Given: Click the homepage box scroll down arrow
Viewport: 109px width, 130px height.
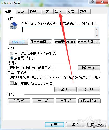Looking at the screenshot, I should pos(97,36).
